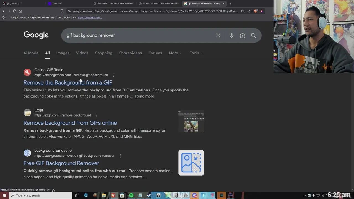Open Steam from the taskbar
Screen dimensions: 354x199
tap(149, 195)
